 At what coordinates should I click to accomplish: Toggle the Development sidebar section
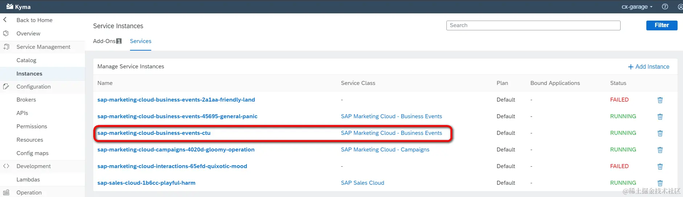[33, 166]
